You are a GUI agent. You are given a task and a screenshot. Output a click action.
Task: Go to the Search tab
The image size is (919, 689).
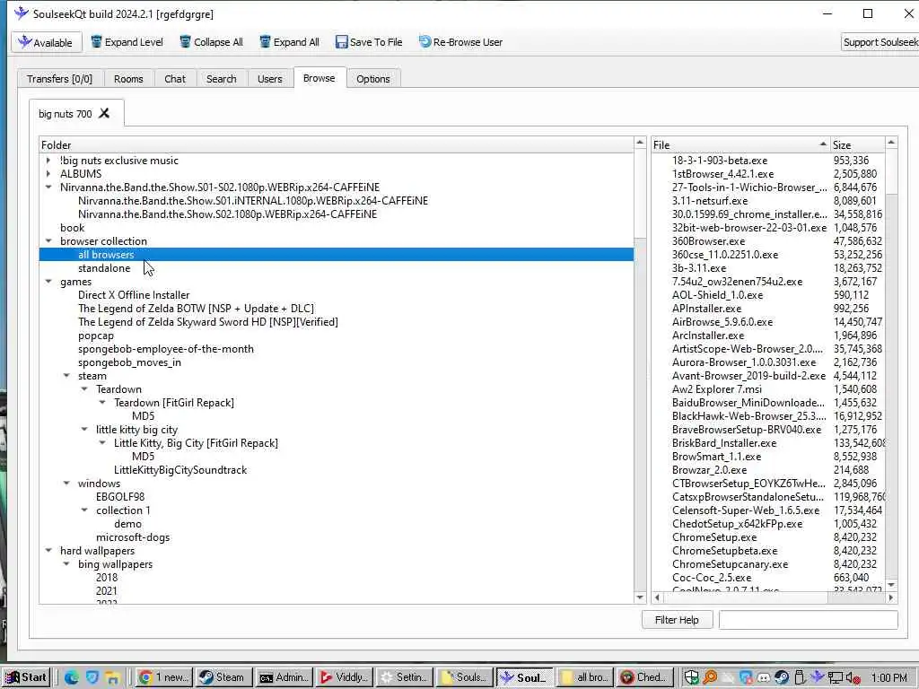point(221,79)
